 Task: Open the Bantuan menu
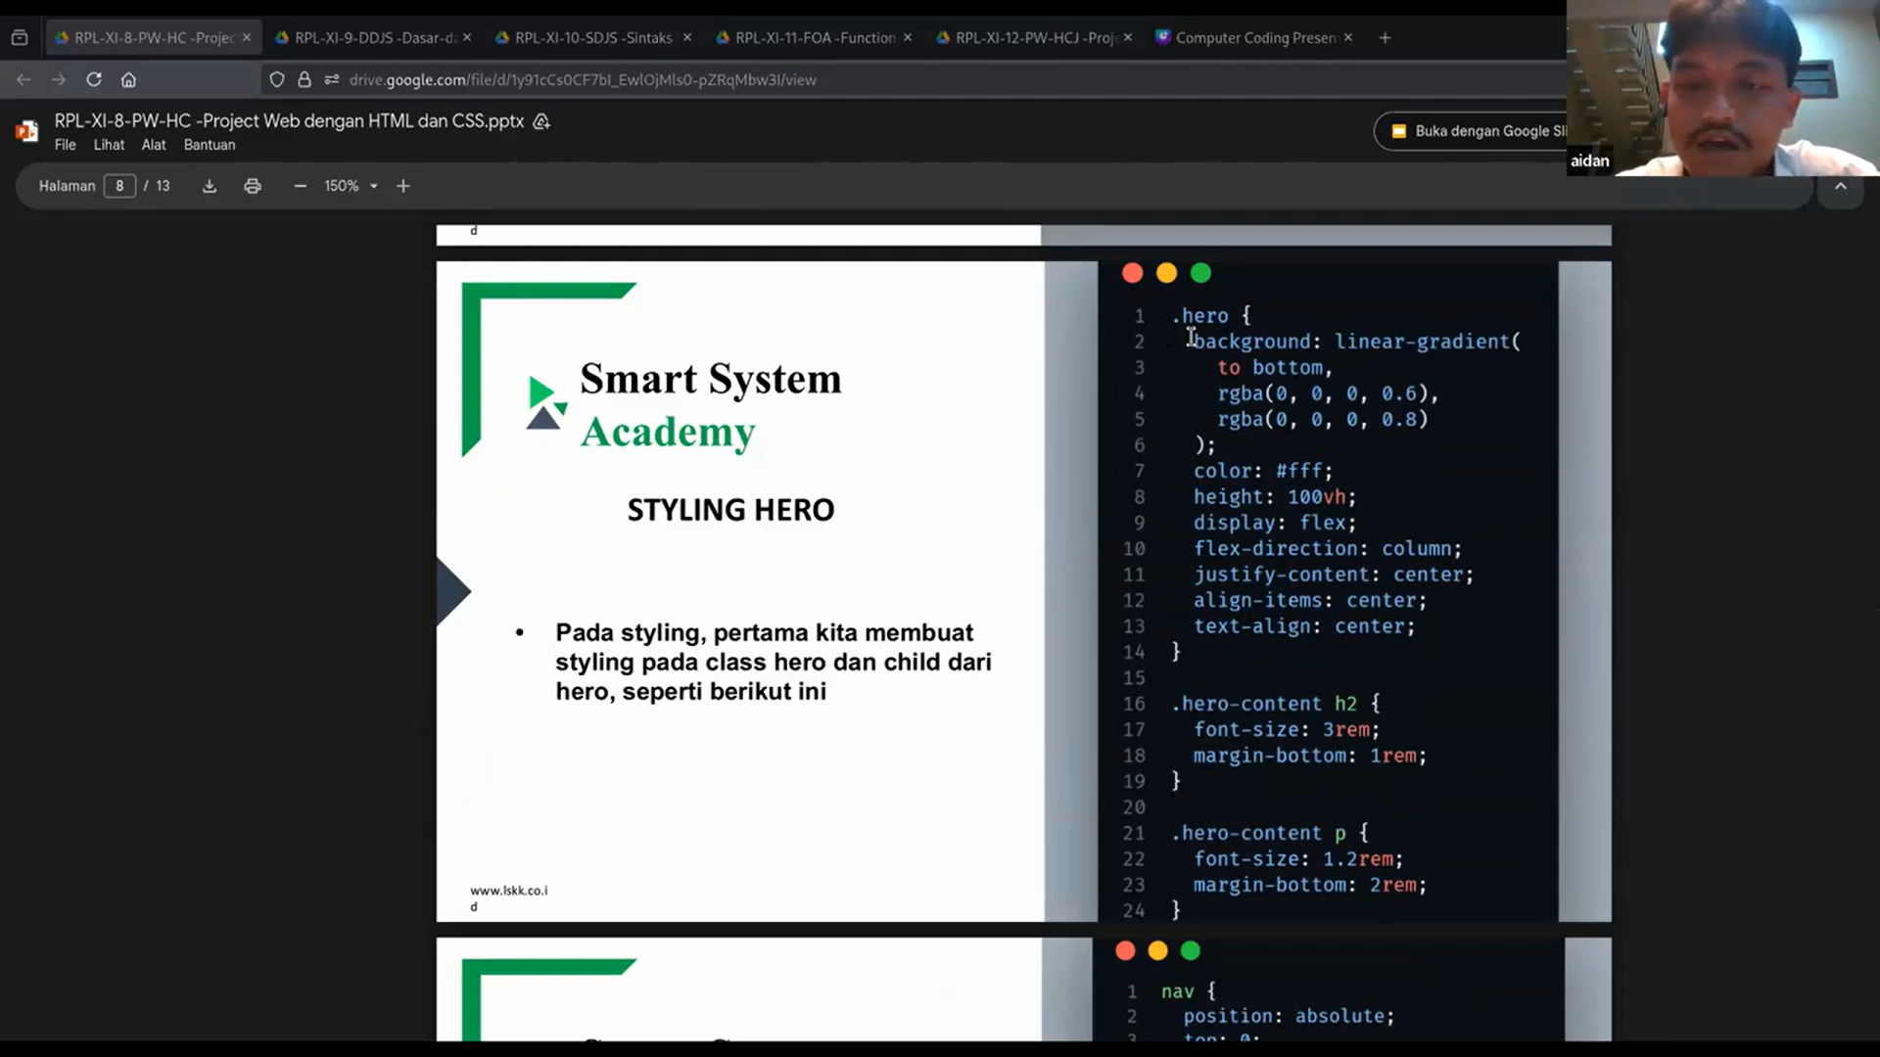click(x=210, y=145)
